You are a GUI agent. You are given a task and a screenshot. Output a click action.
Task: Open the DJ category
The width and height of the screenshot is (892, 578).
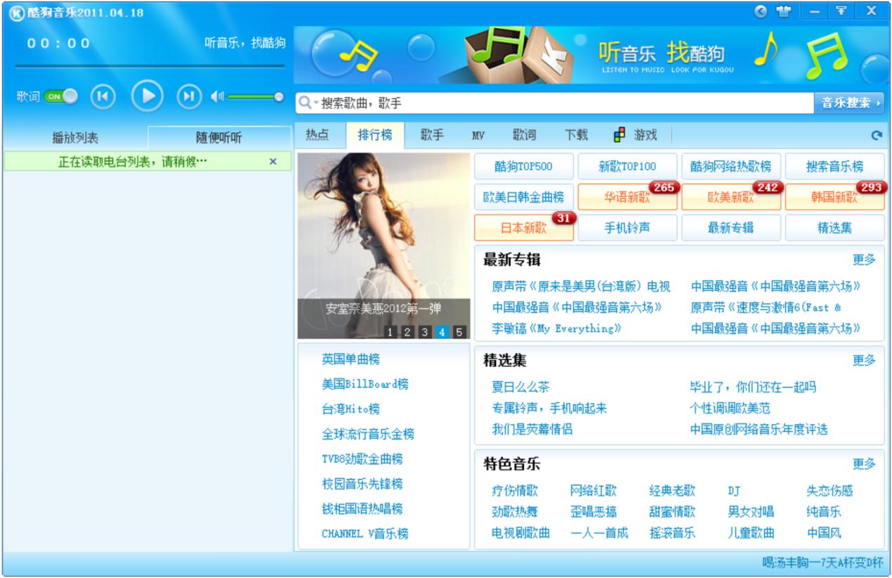pos(734,491)
